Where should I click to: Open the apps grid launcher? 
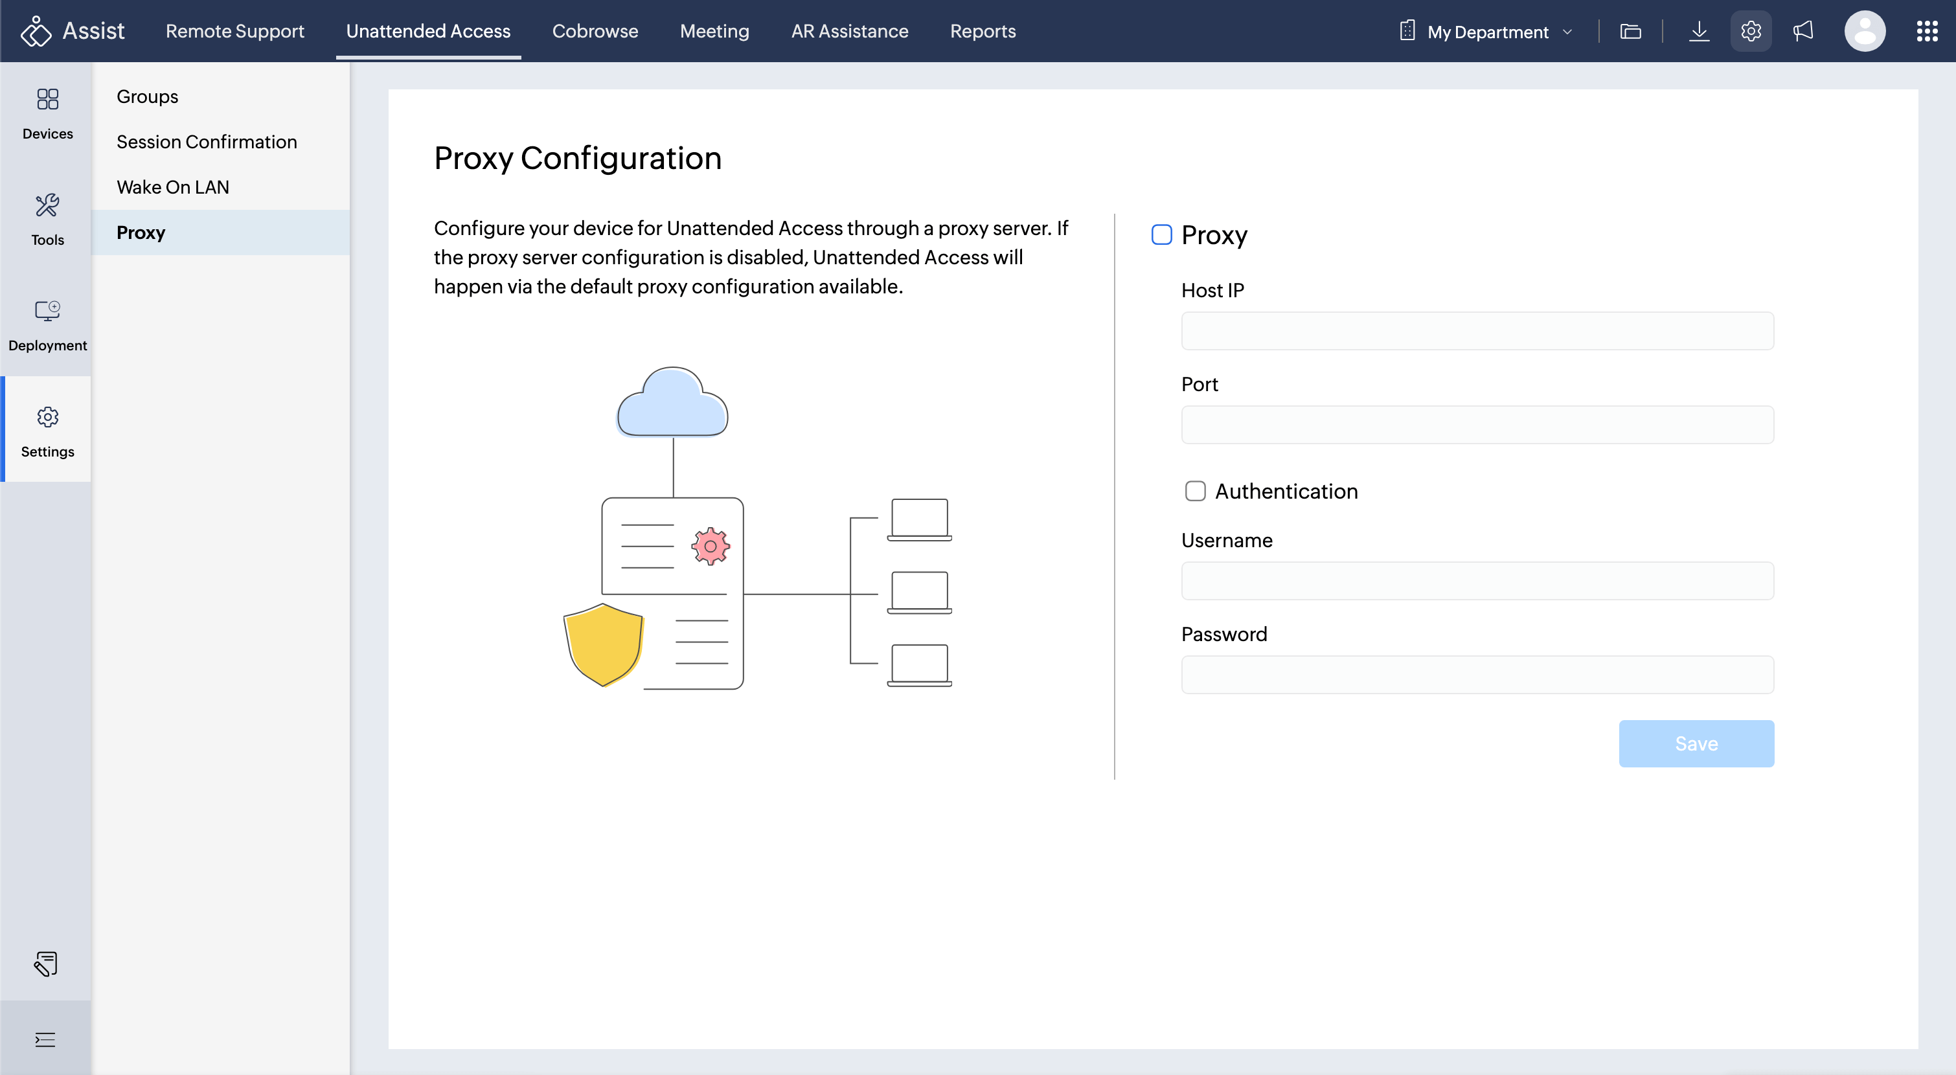(x=1926, y=31)
